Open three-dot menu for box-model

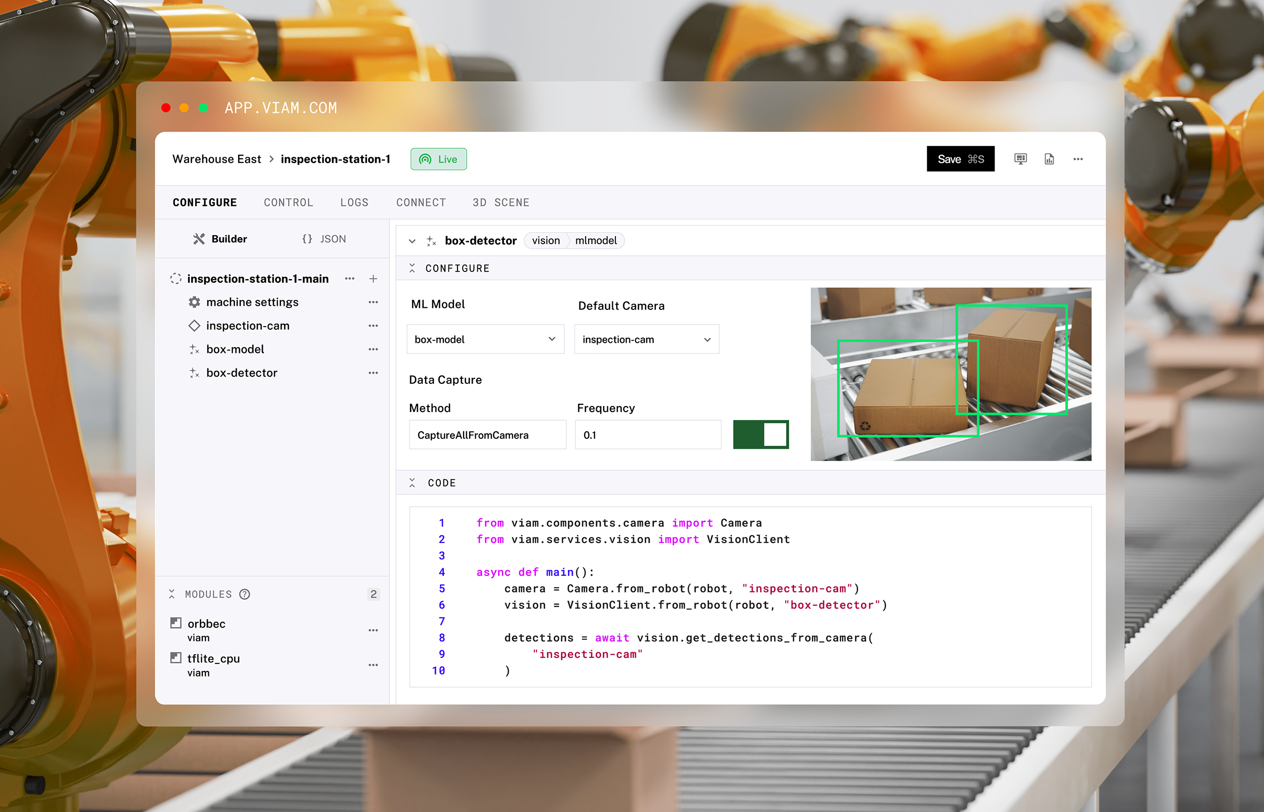[373, 349]
